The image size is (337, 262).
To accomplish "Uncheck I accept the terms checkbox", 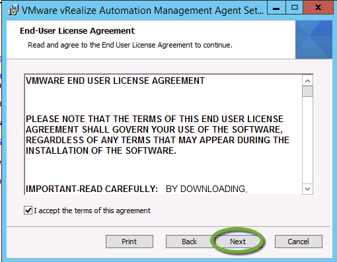I will (x=28, y=211).
